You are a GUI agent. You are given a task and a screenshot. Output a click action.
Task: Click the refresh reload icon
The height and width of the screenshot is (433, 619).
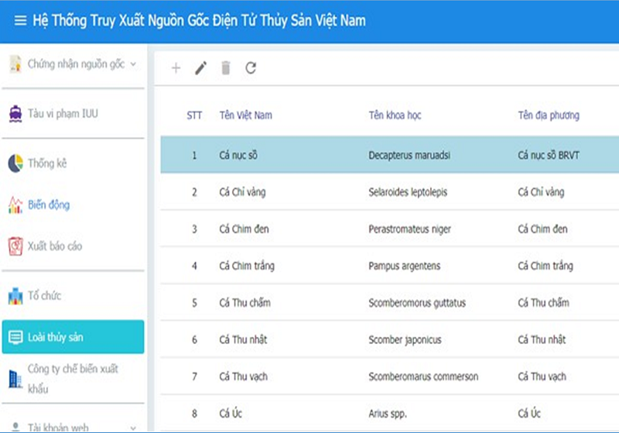coord(251,68)
